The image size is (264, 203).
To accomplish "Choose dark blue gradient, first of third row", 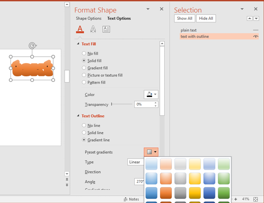I will pyautogui.click(x=151, y=193).
